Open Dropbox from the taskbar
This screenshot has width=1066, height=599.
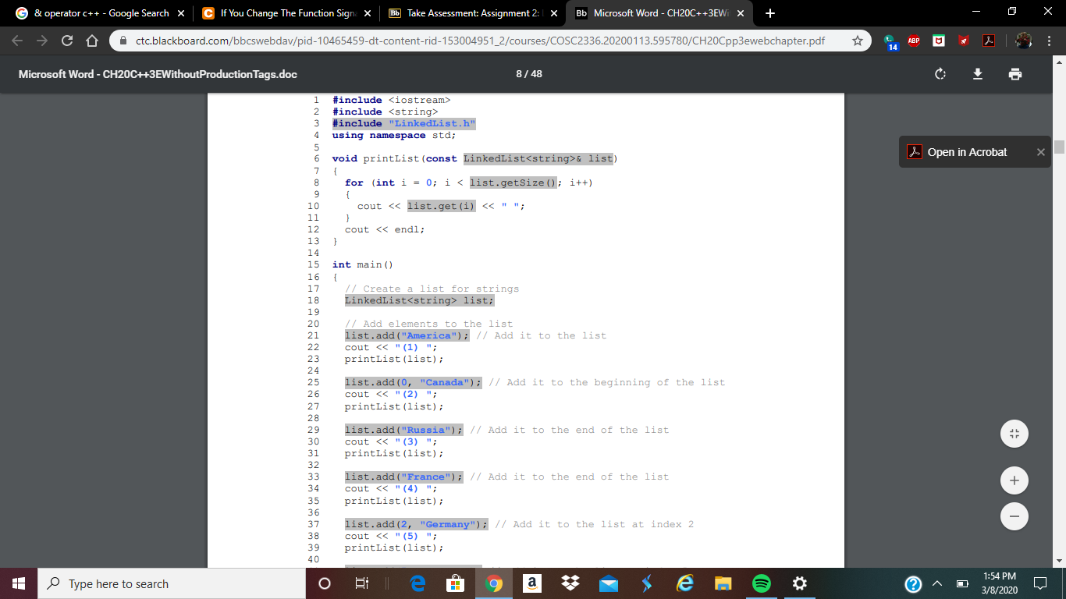pyautogui.click(x=570, y=583)
